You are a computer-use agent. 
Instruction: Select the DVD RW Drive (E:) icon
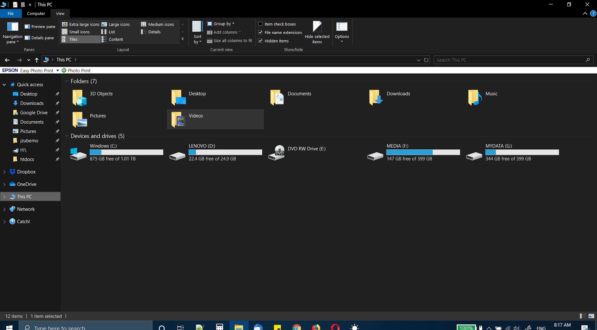pos(276,153)
